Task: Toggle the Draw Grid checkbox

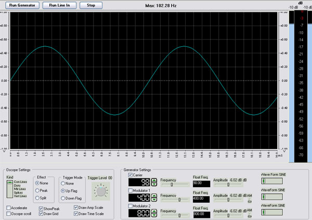Action: [x=41, y=214]
